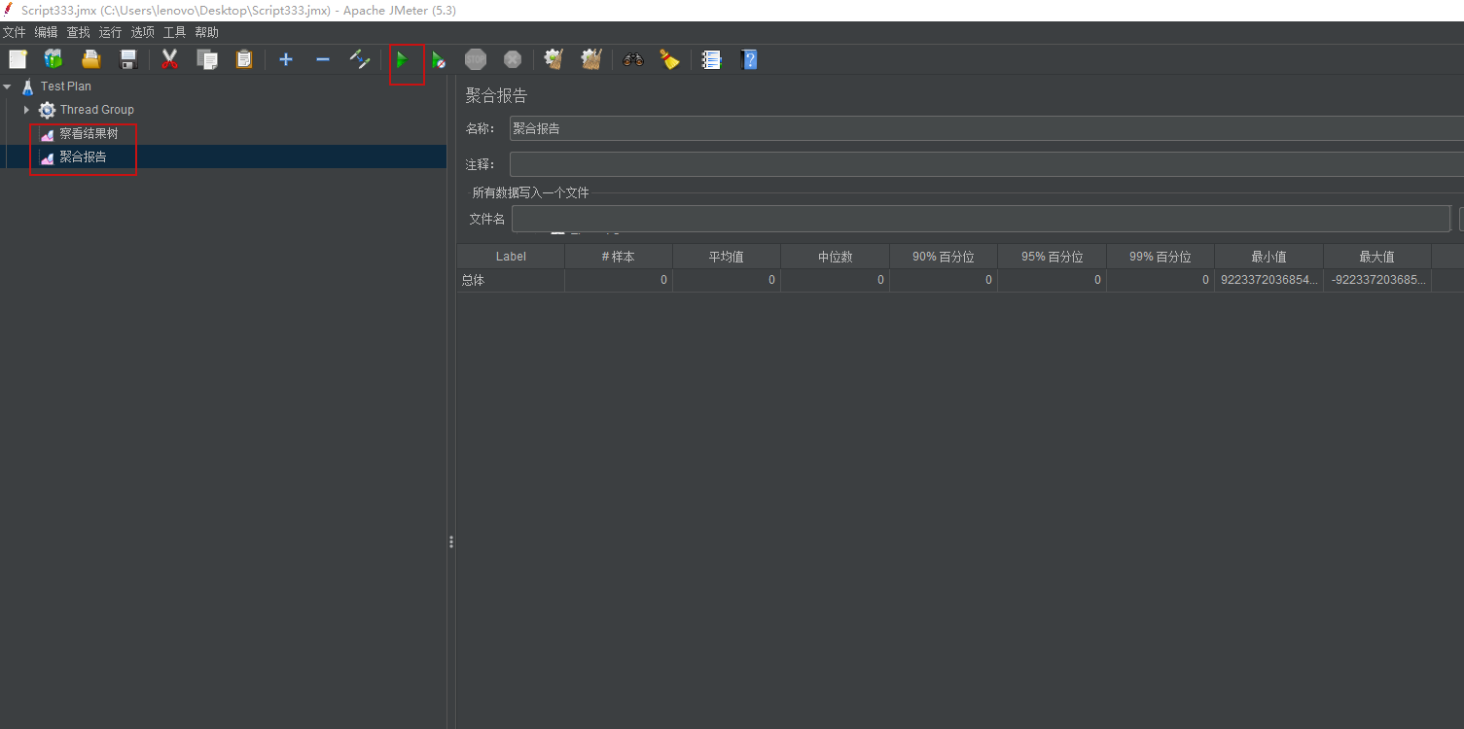This screenshot has height=729, width=1464.
Task: Sort table by 平均值 column header
Action: tap(727, 257)
